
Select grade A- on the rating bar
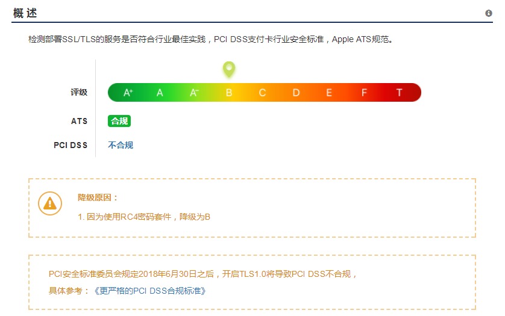tap(194, 93)
